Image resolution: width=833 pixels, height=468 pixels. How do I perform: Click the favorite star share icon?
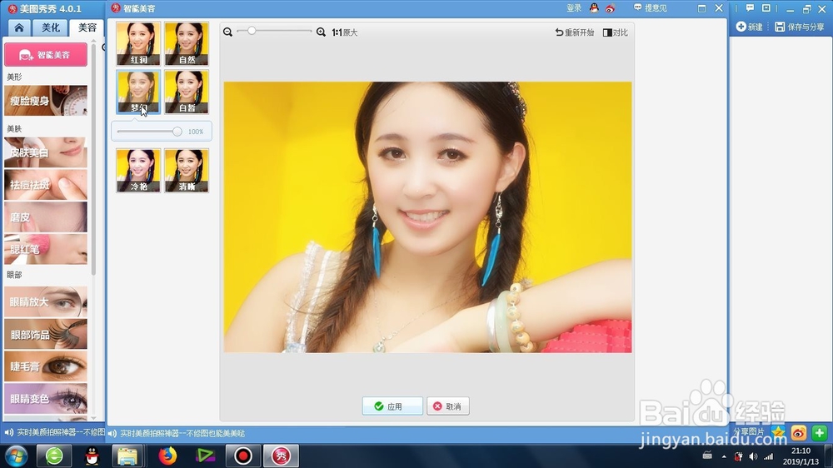[x=778, y=432]
